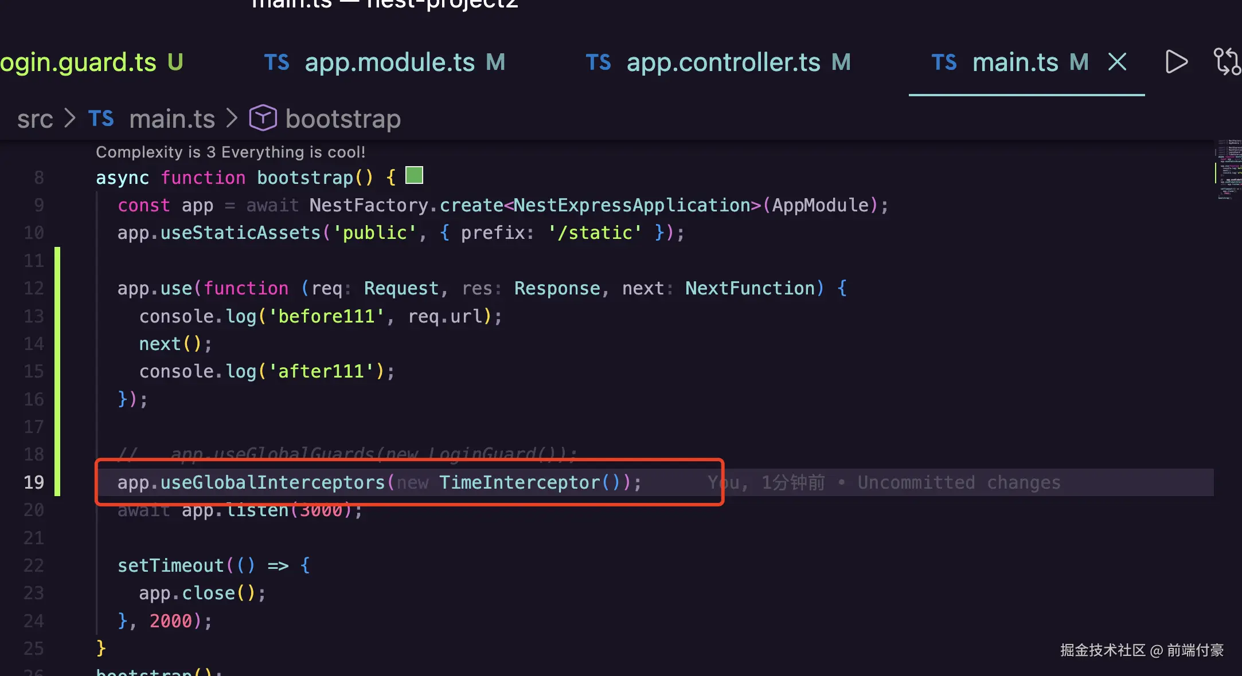
Task: Click line number 19 in the gutter
Action: point(34,482)
